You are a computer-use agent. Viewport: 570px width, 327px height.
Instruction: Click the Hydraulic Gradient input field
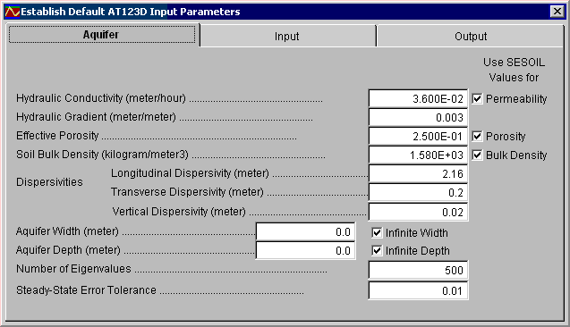[x=418, y=118]
